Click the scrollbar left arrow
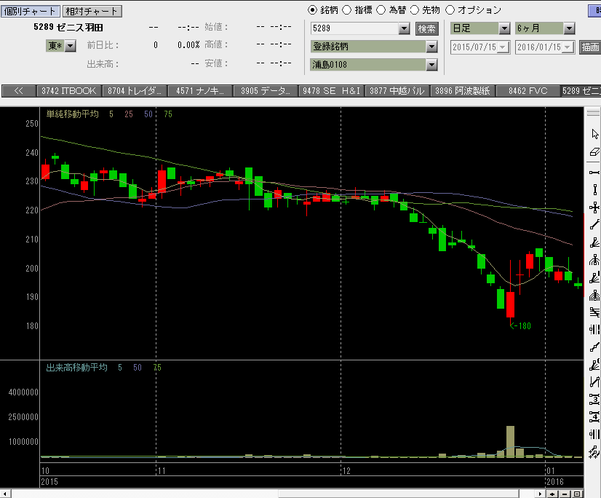The image size is (601, 498). pos(5,494)
